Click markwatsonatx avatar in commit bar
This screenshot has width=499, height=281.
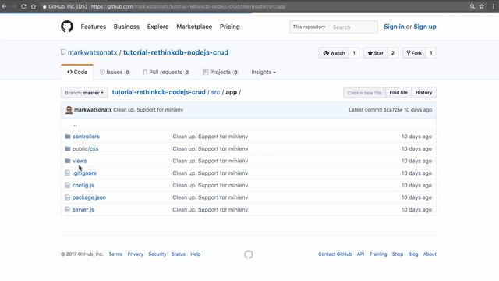pos(69,110)
